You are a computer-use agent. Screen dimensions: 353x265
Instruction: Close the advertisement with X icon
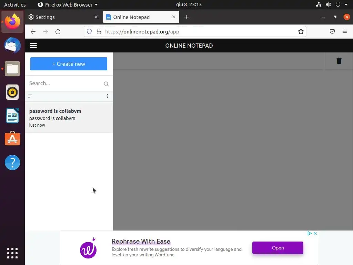coord(315,234)
